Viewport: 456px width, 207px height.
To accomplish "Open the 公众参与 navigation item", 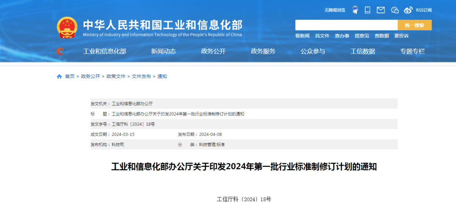I will coord(313,51).
